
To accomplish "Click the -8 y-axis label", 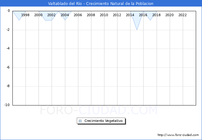I will 8,86.
